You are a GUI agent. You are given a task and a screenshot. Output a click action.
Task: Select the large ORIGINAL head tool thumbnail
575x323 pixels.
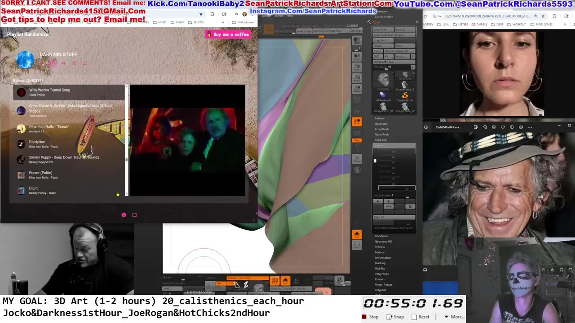[383, 81]
